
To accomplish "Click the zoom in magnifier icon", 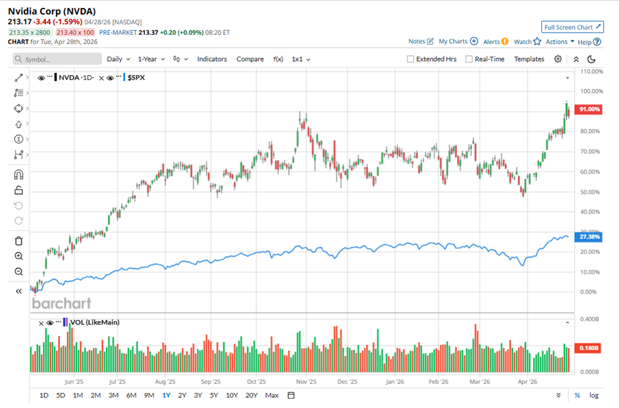I will [18, 256].
